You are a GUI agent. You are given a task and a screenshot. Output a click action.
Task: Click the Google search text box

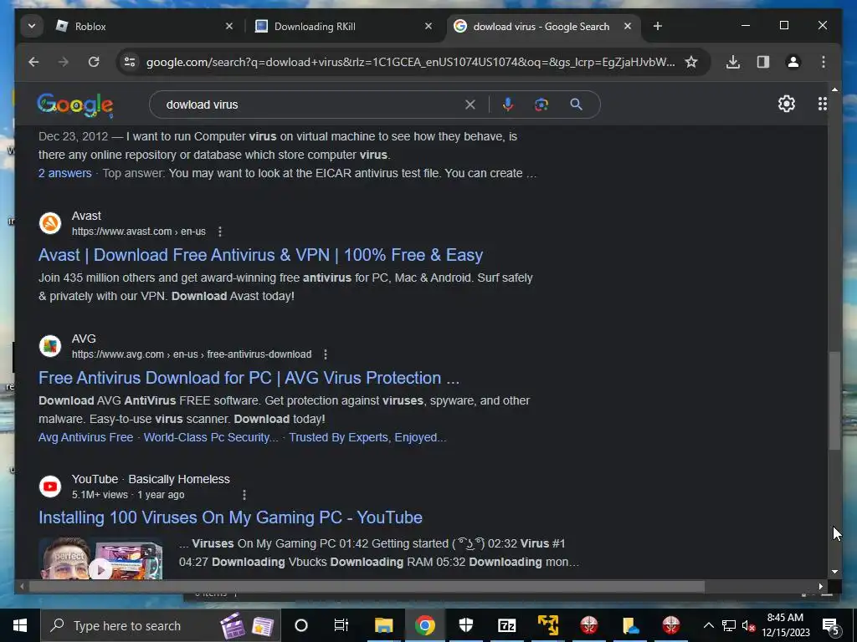311,104
